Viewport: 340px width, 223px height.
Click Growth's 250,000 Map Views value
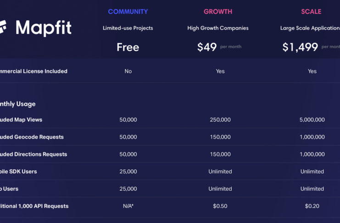220,119
